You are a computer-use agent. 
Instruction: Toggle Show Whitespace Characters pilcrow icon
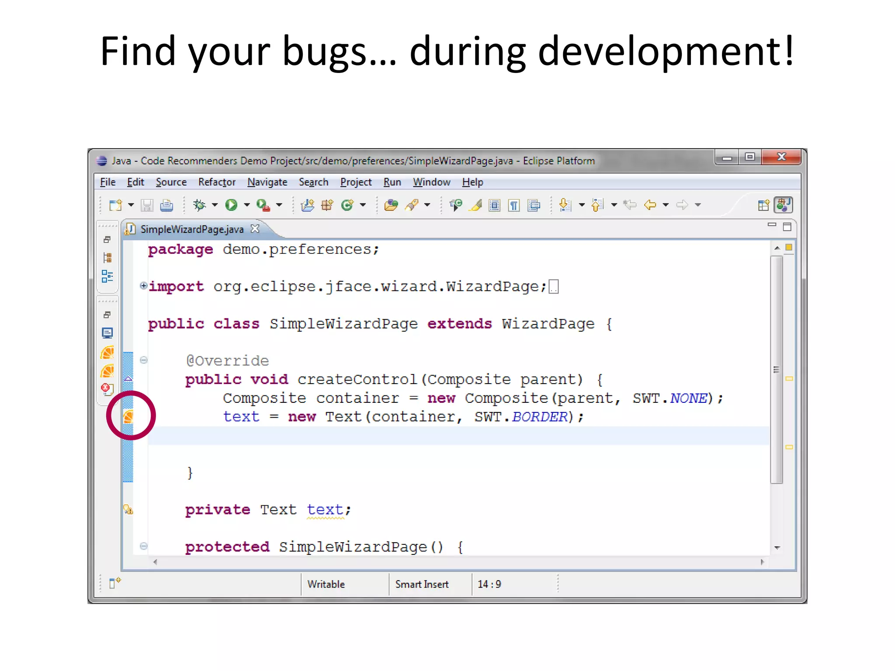click(x=514, y=205)
